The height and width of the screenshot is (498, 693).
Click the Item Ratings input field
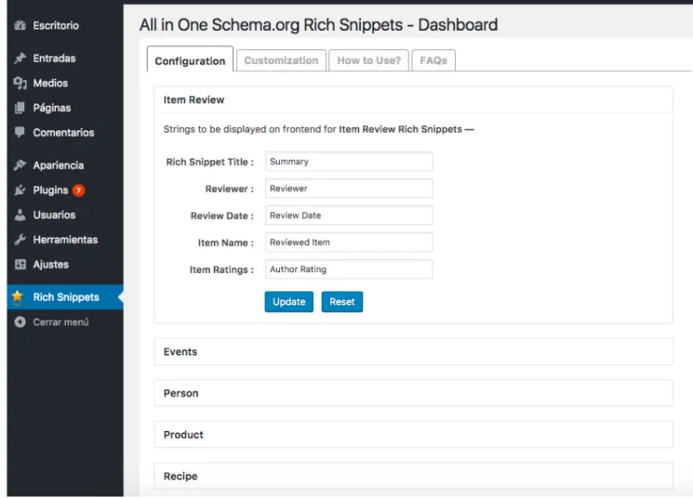click(349, 269)
